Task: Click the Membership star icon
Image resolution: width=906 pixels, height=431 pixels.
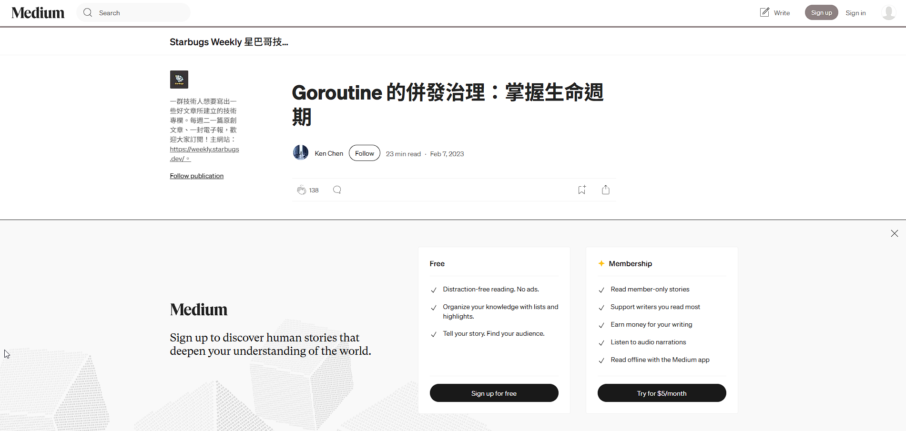Action: click(x=601, y=263)
